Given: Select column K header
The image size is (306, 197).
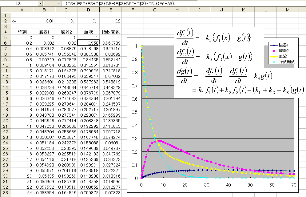Looking at the screenshot, I should tap(243, 10).
